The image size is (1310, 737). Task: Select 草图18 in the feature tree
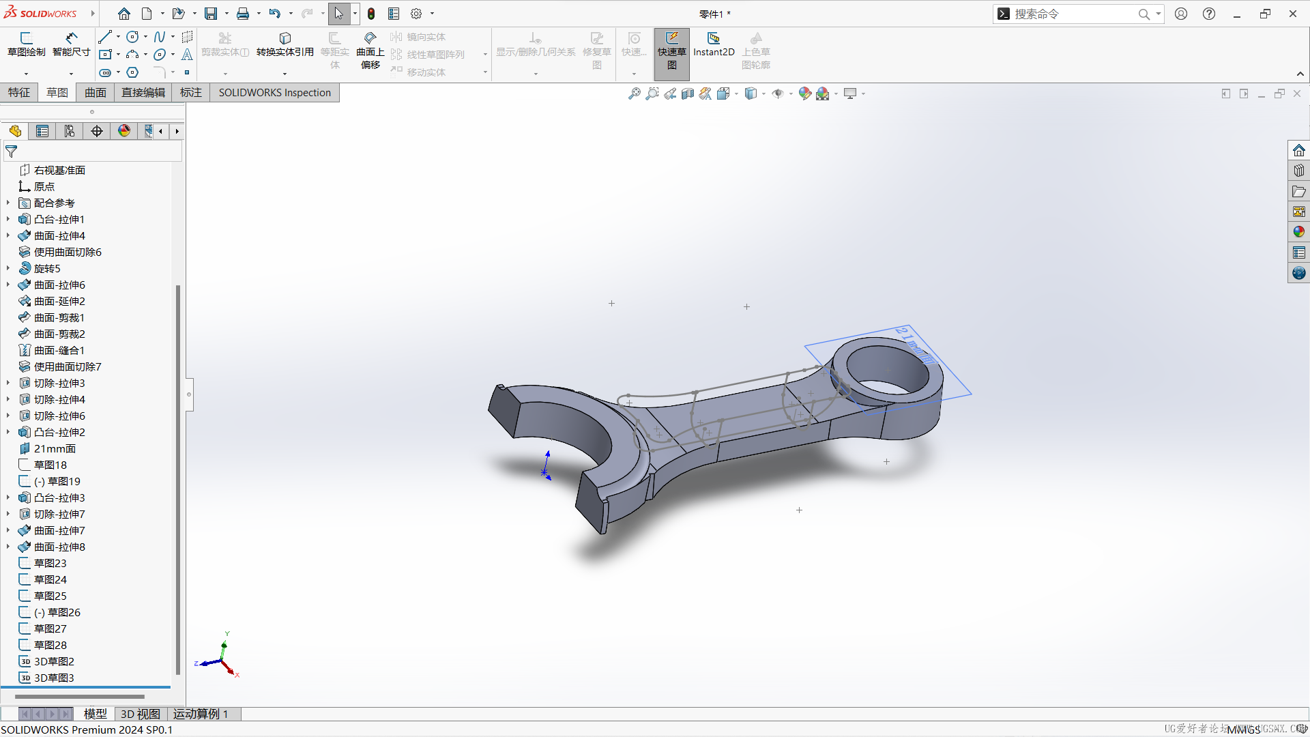point(50,465)
